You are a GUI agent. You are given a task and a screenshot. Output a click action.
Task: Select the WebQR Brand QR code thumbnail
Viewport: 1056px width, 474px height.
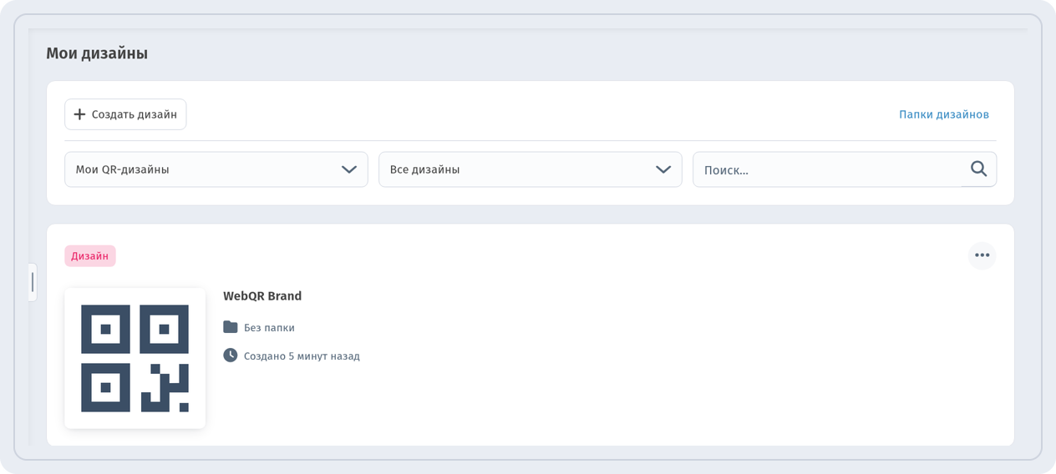click(x=135, y=358)
